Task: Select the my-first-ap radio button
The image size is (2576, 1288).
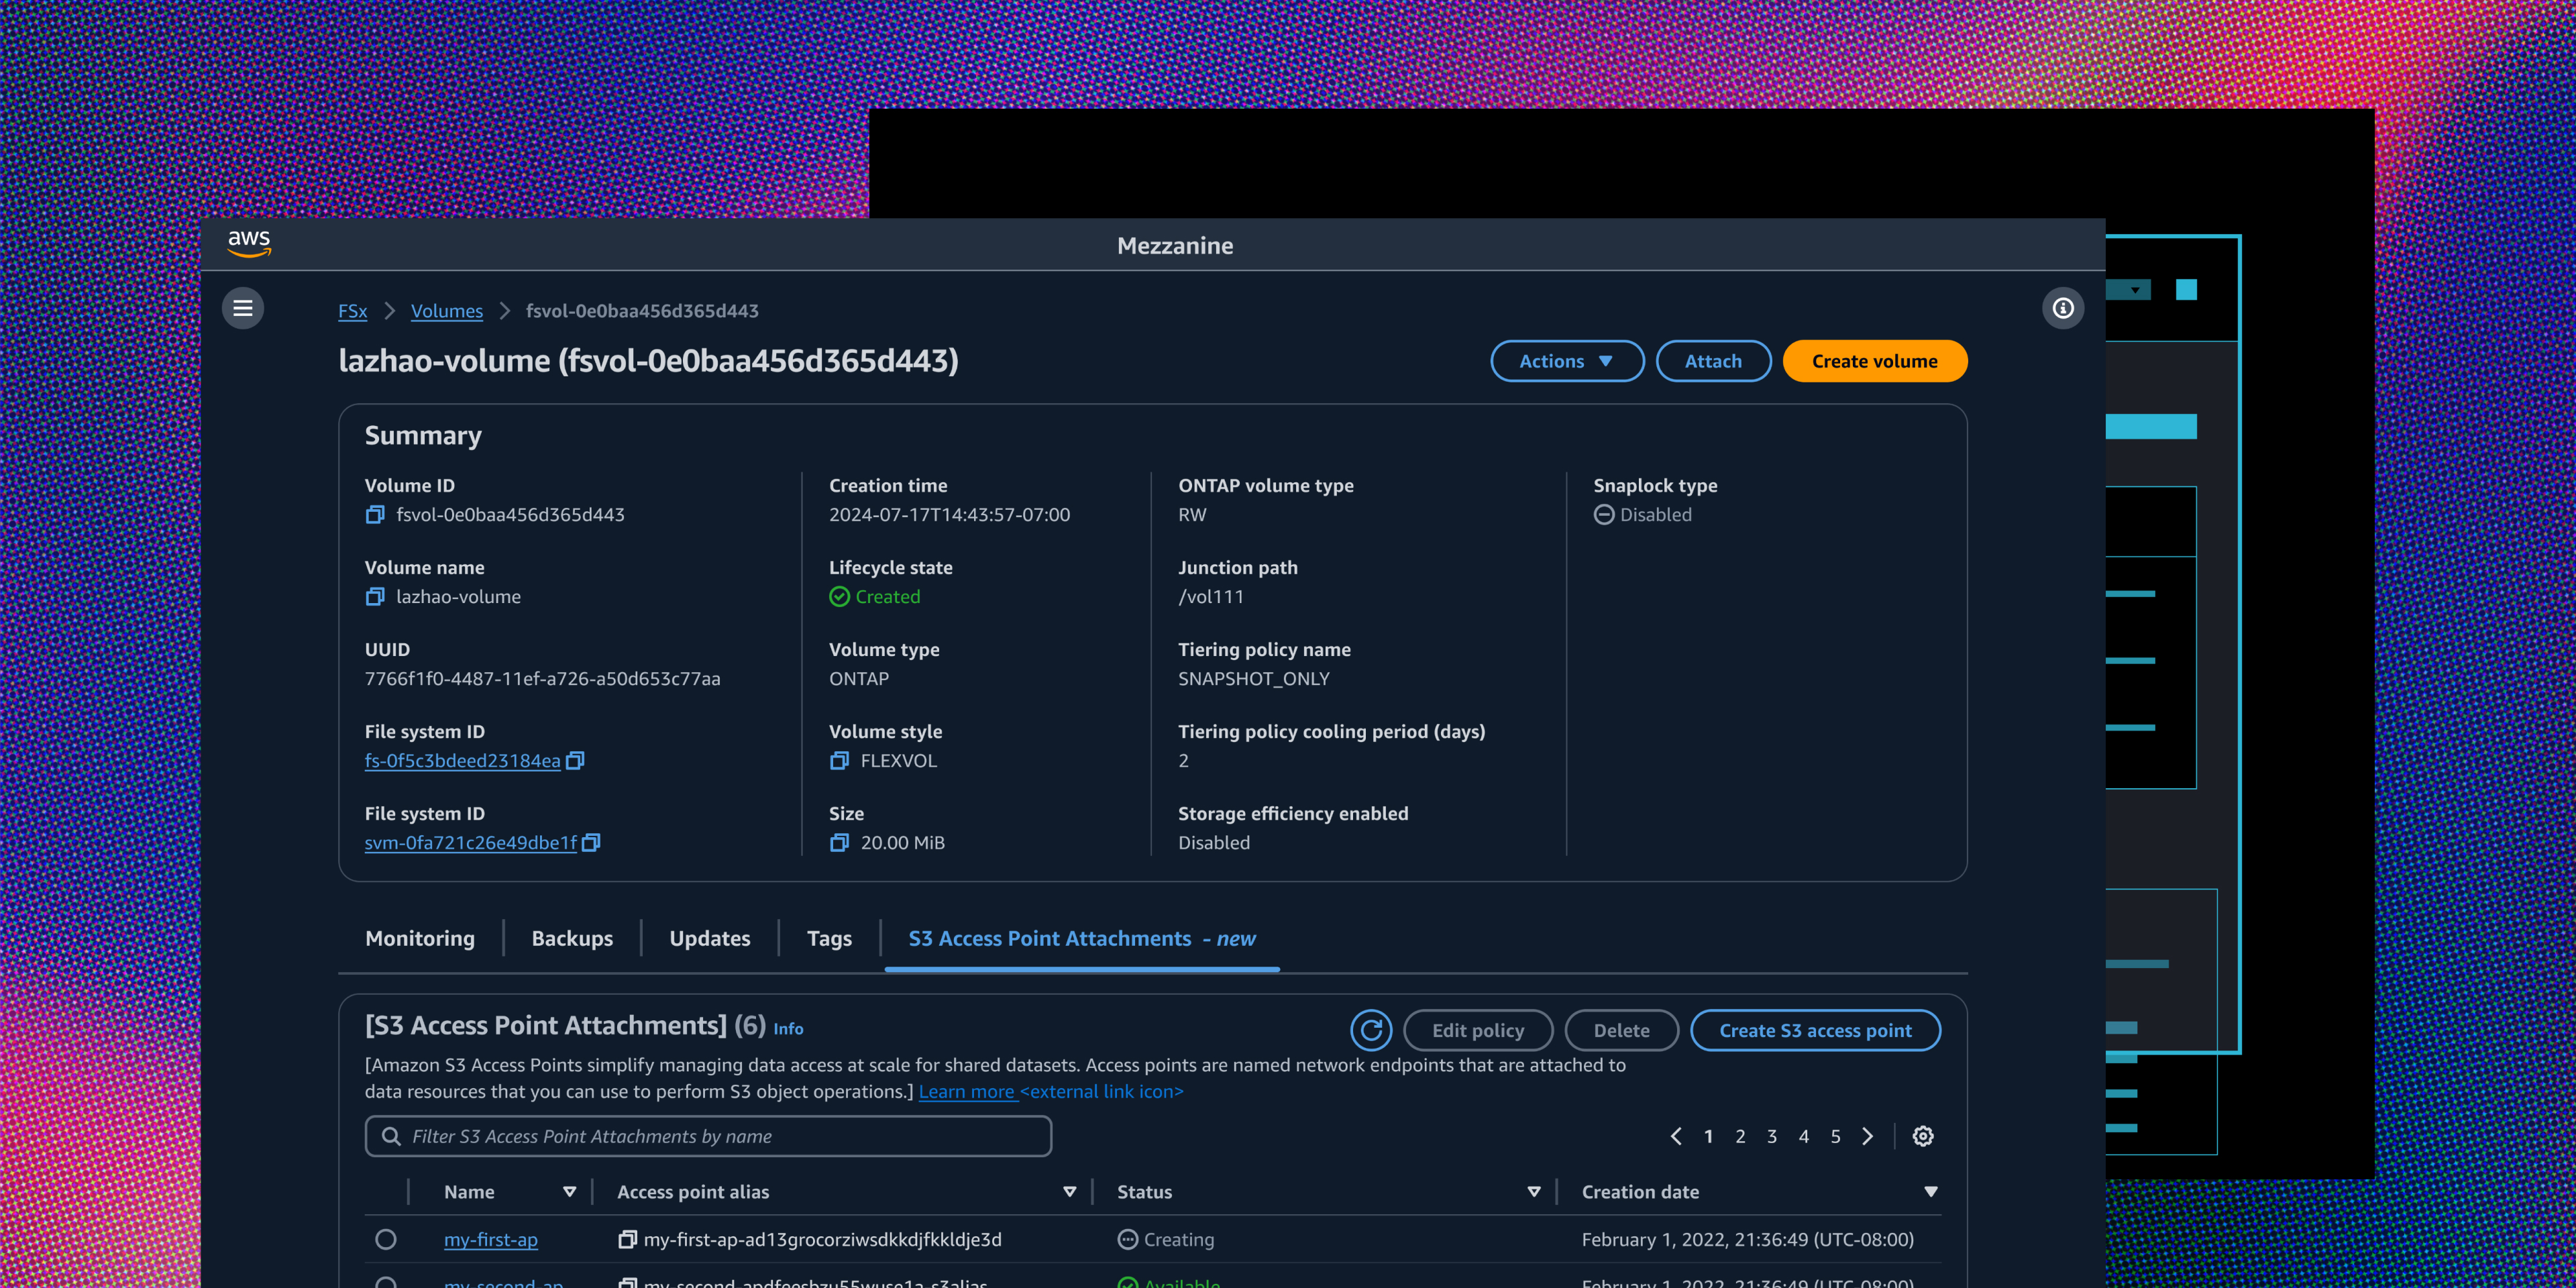Action: click(x=386, y=1239)
